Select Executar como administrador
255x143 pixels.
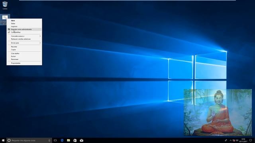coord(24,29)
